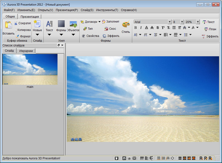Click the Эффекты button in Формы group
This screenshot has height=163, width=222.
coord(108,36)
